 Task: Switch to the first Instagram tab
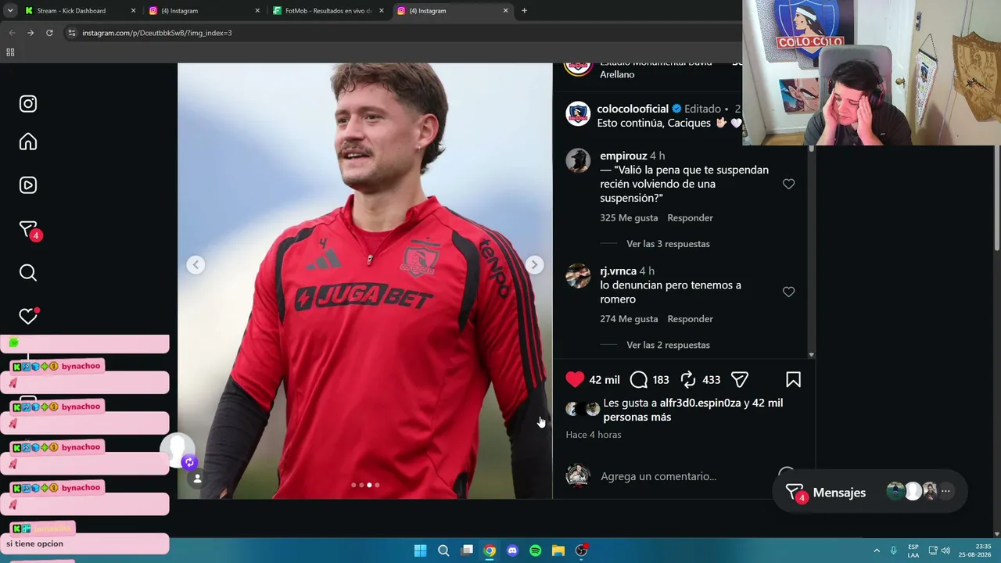point(179,11)
